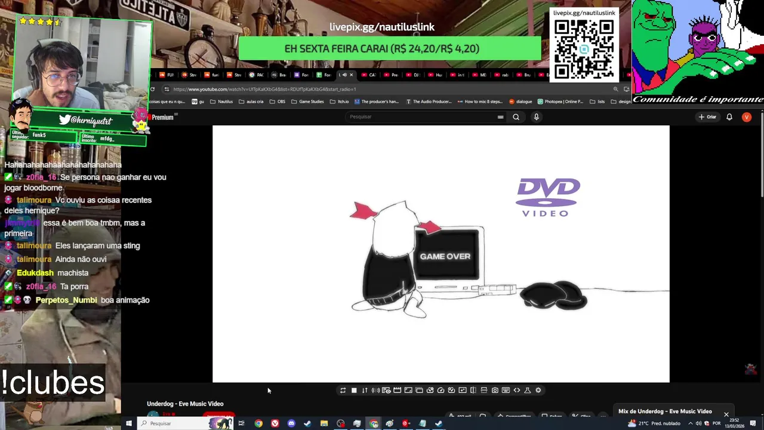This screenshot has width=764, height=430.
Task: Click the Criar create button
Action: click(x=707, y=117)
